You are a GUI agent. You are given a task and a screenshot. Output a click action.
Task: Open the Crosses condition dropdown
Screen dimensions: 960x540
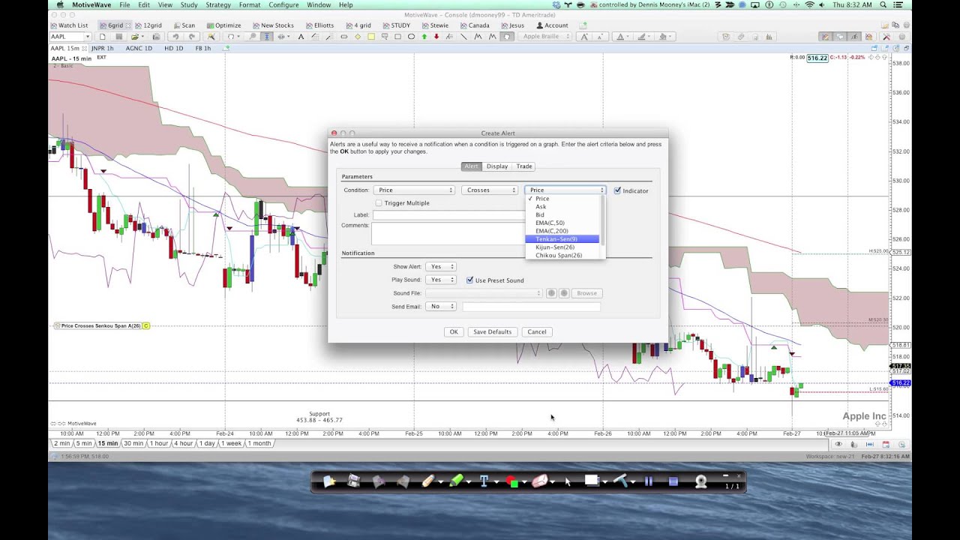[490, 190]
